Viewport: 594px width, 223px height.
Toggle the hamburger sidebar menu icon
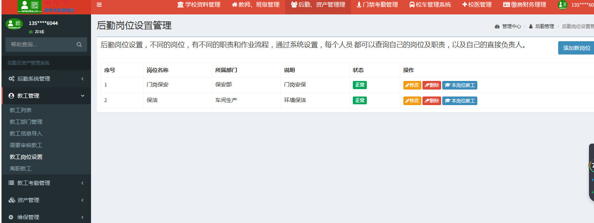[99, 5]
